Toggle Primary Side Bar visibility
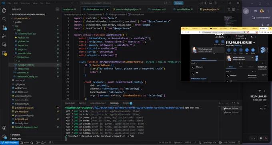This screenshot has width=272, height=145. click(206, 3)
